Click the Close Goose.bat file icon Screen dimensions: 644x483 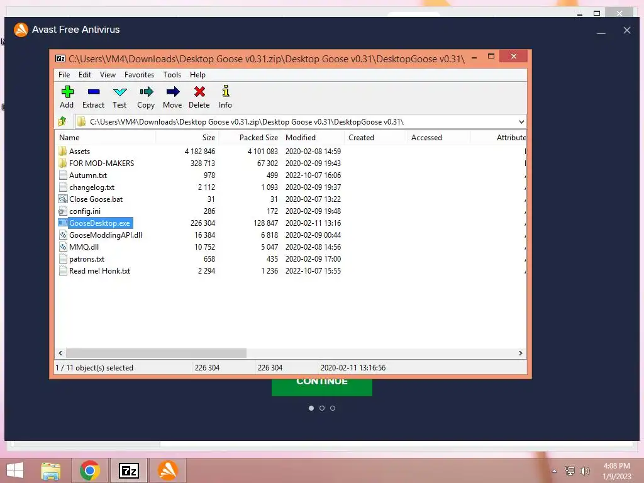[x=62, y=199]
